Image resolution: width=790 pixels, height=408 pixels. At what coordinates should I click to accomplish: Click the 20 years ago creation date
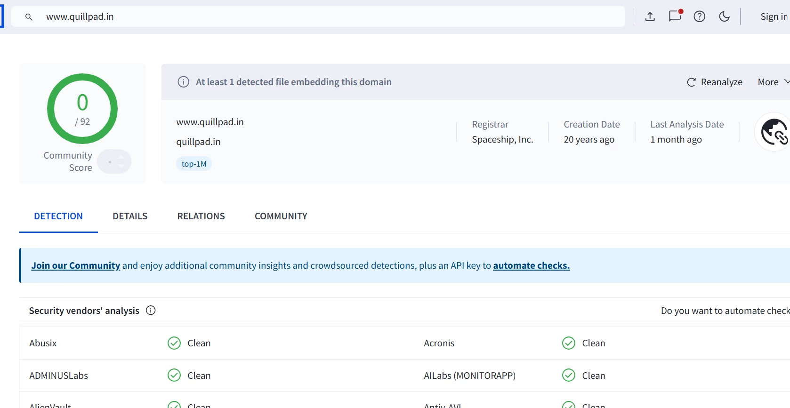coord(589,139)
